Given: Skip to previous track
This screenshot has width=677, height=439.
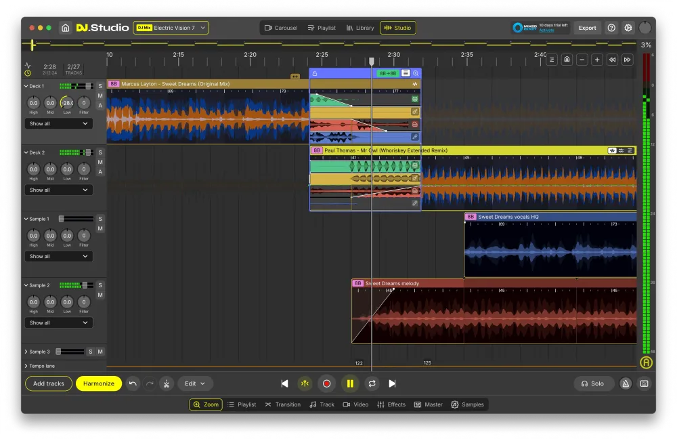Looking at the screenshot, I should click(284, 383).
